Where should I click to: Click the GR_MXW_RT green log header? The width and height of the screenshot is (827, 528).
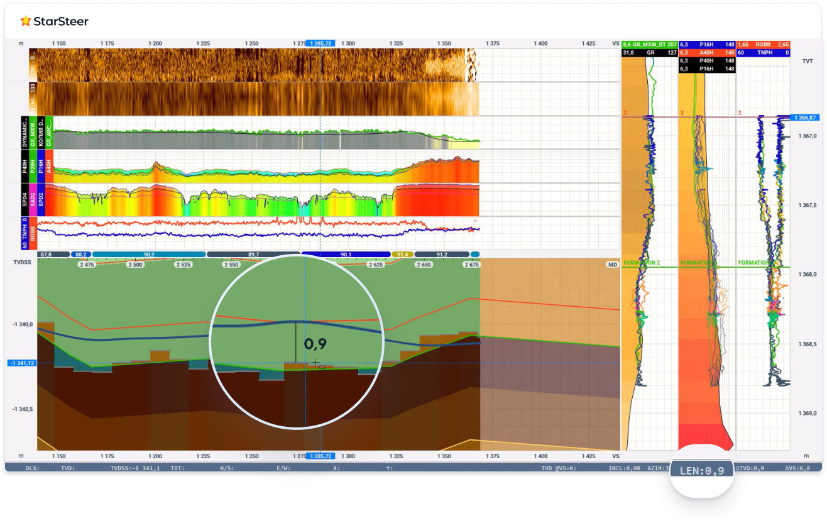(649, 45)
